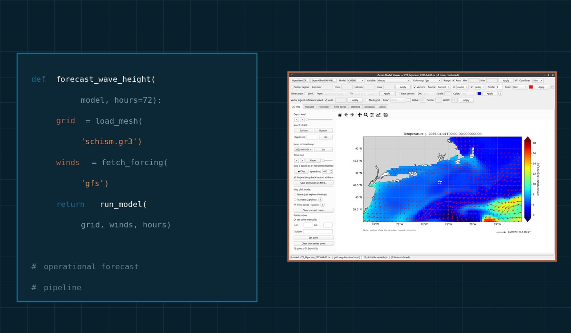This screenshot has height=333, width=571.
Task: Click Save animation as MP4... button
Action: click(314, 183)
